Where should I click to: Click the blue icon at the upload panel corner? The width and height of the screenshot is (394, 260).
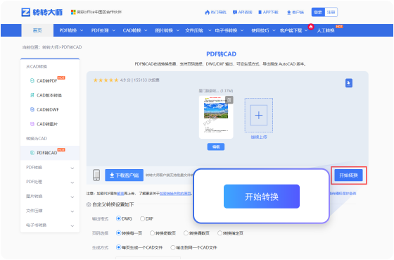pos(349,83)
